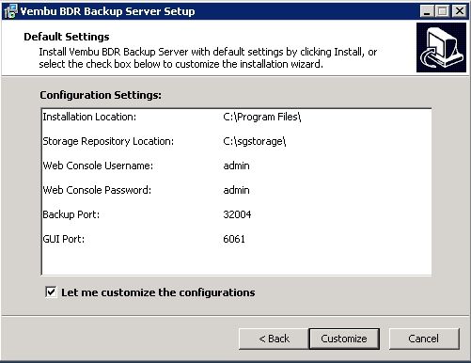Click the disabled maximize button
Viewport: 471px width, 363px height.
(x=442, y=11)
